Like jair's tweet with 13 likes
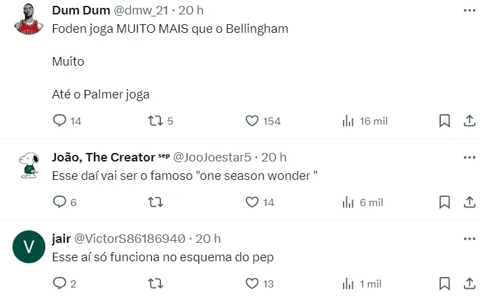481x298 pixels. pos(251,284)
